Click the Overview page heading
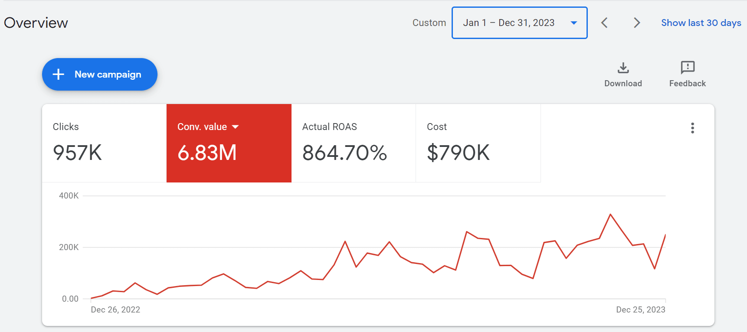The width and height of the screenshot is (747, 332). click(36, 23)
